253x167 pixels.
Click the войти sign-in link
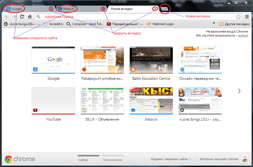[243, 35]
